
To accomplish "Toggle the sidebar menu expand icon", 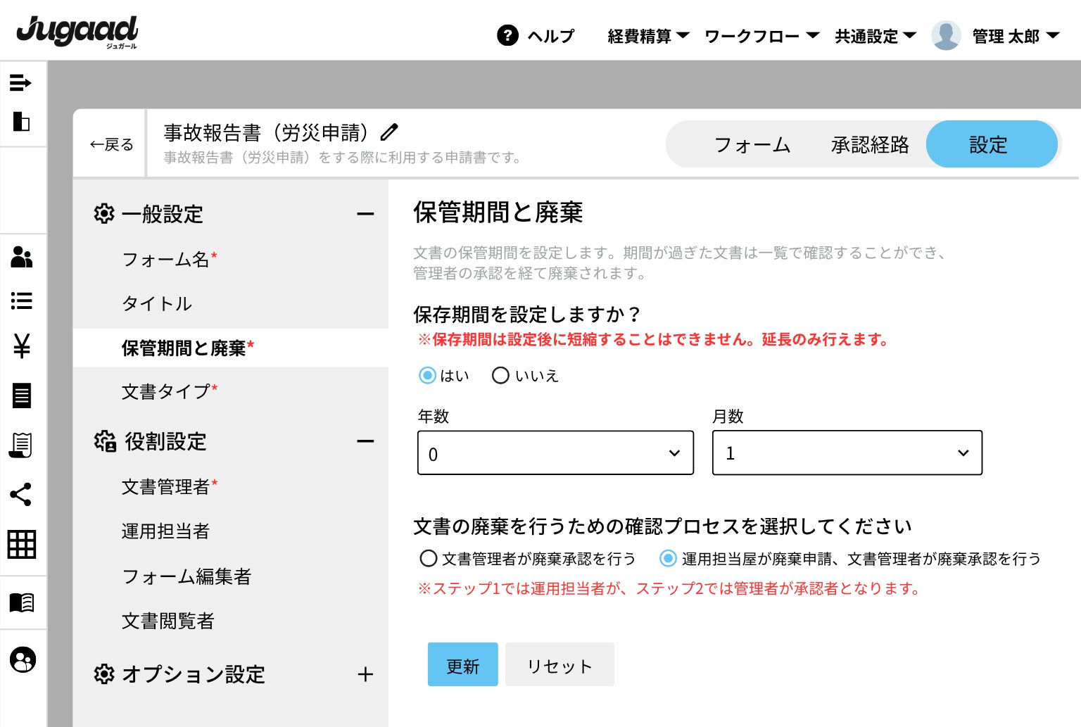I will tap(21, 83).
